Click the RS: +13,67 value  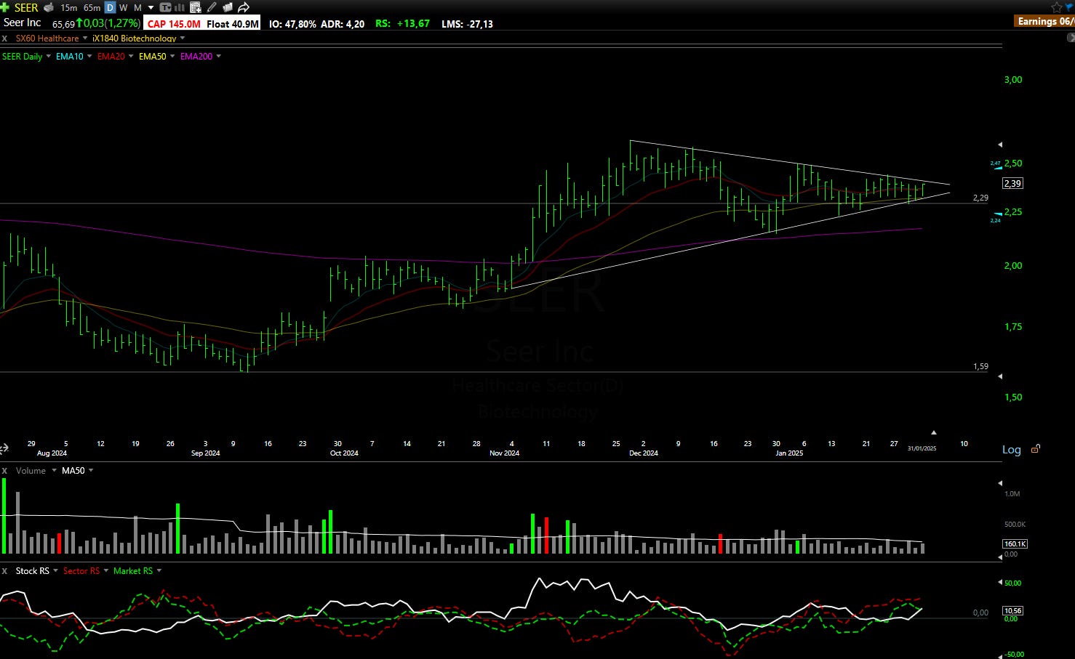[x=402, y=24]
